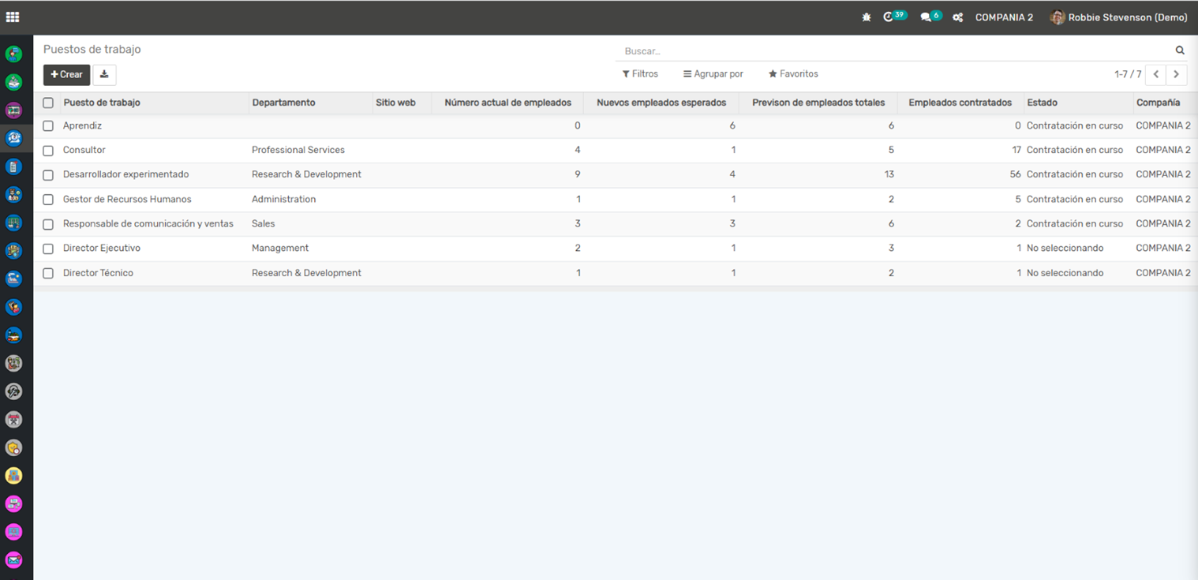Expand the Agrupar por dropdown
The height and width of the screenshot is (580, 1198).
click(x=713, y=74)
